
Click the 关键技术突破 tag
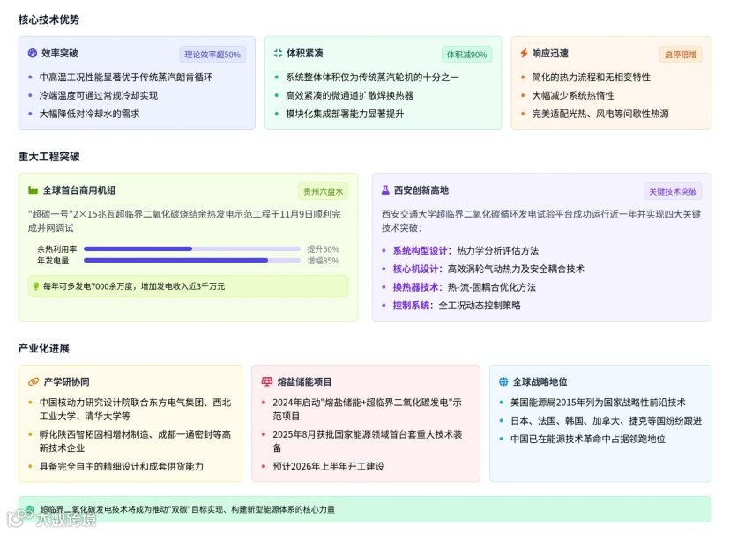(673, 191)
